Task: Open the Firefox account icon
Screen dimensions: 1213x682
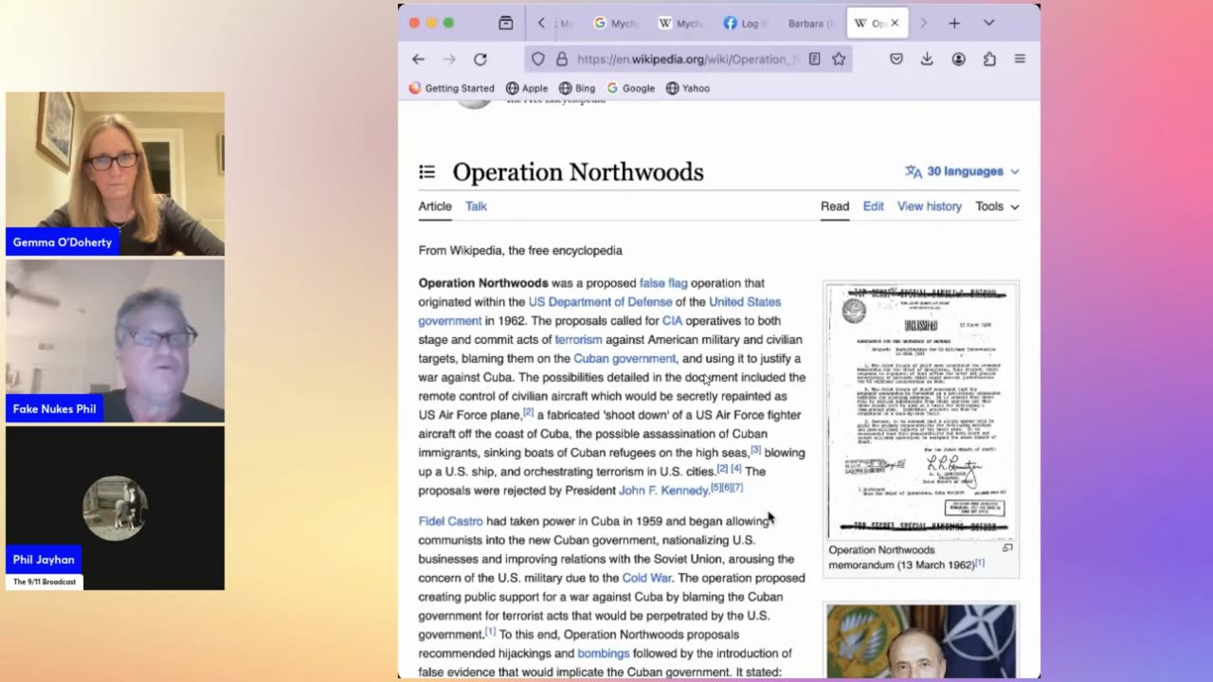Action: click(959, 59)
